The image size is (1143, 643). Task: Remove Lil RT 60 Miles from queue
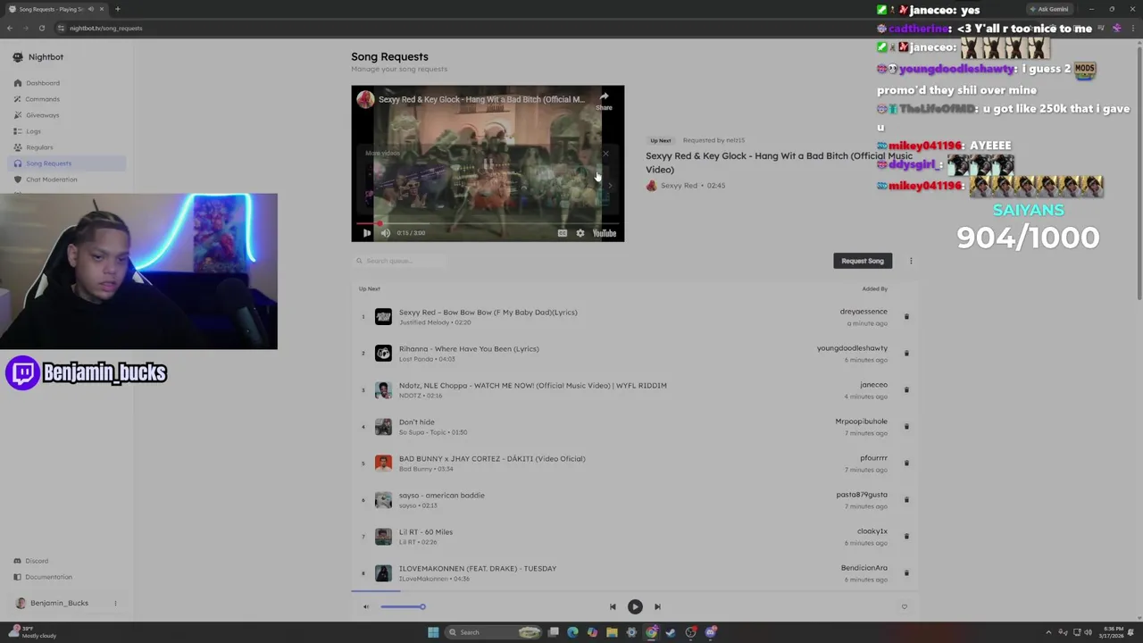click(906, 537)
